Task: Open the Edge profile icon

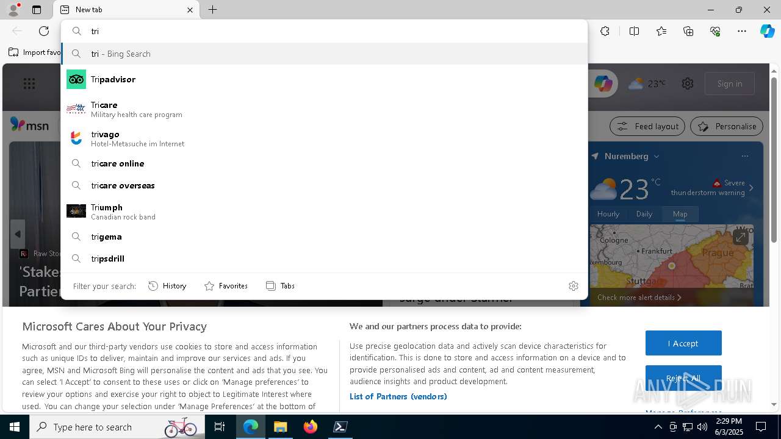Action: (x=13, y=10)
